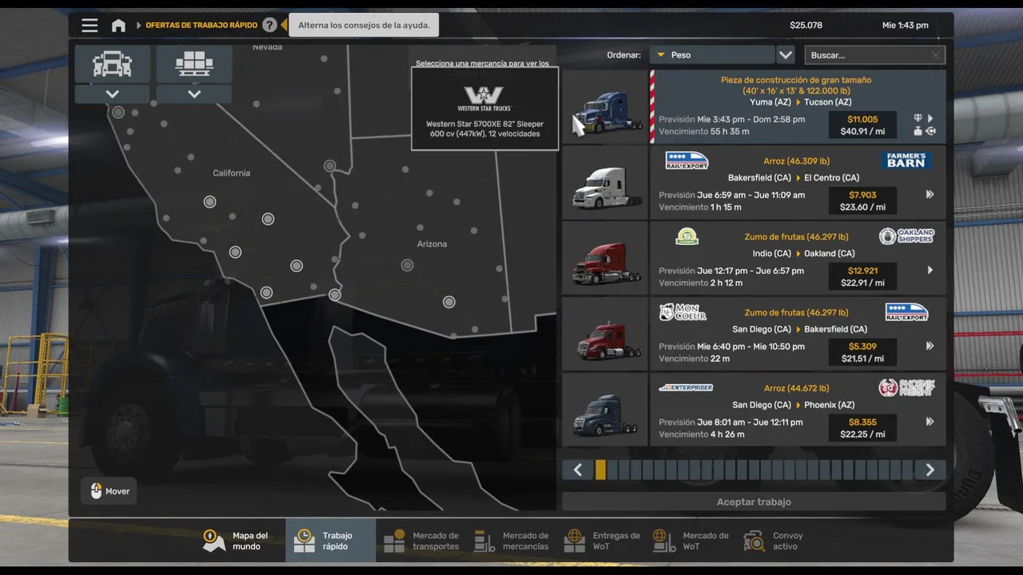Screen dimensions: 1023x575
Task: Click Ofertas de trabajo rápido breadcrumb
Action: tap(201, 26)
